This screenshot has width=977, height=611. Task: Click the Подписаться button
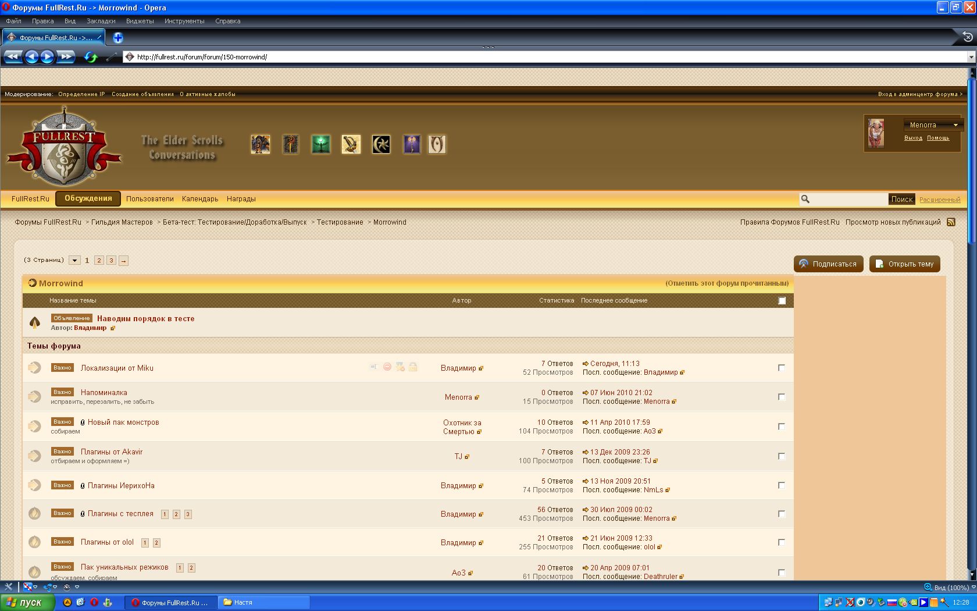point(828,264)
